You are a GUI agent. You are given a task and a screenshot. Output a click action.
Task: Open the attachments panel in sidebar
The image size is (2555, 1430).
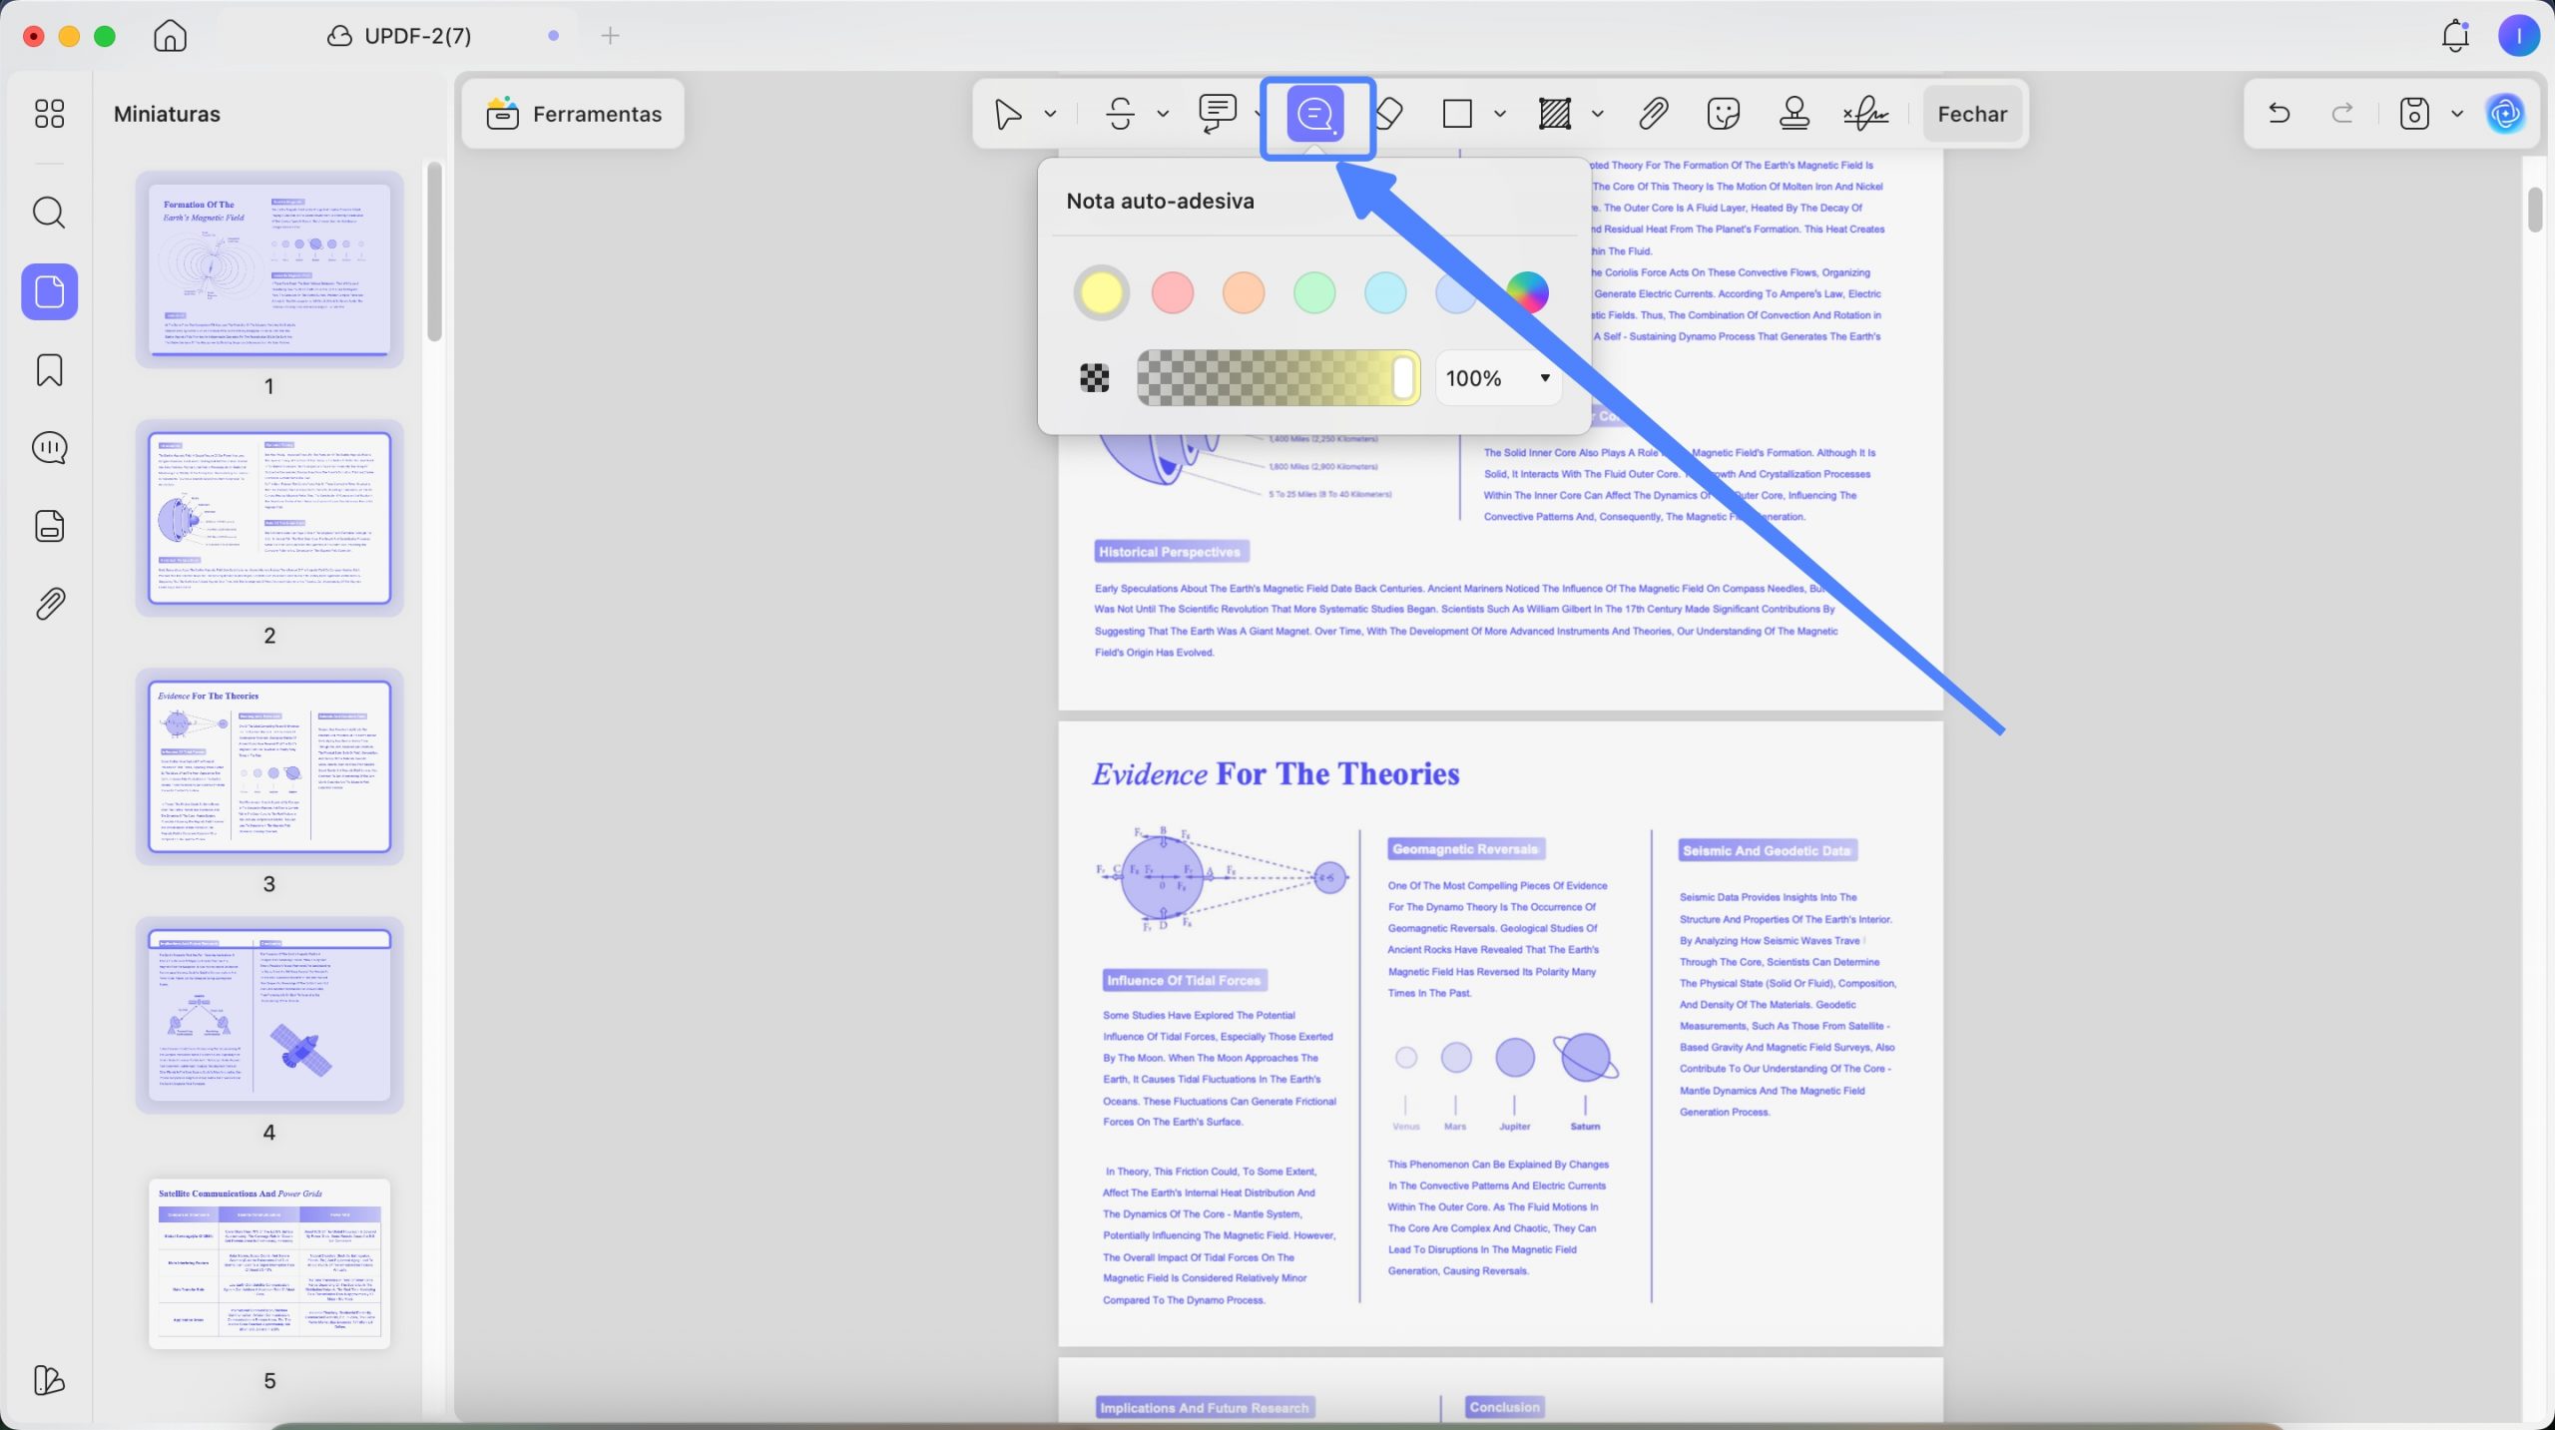[49, 604]
